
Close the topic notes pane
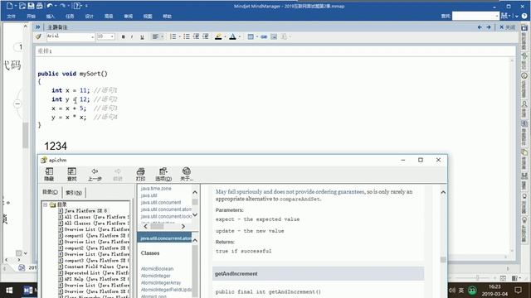point(507,27)
